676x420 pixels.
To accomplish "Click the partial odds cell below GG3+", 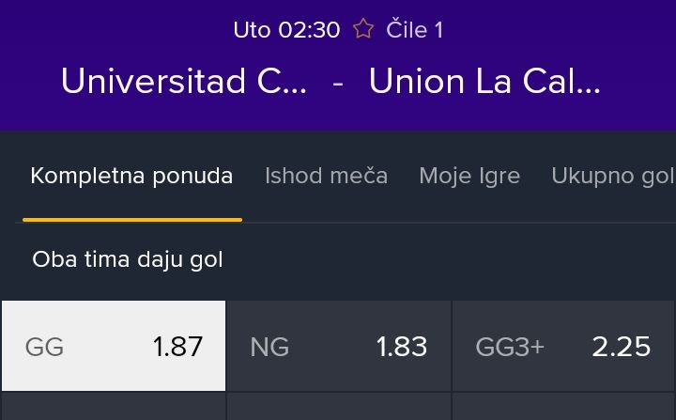I will click(563, 408).
